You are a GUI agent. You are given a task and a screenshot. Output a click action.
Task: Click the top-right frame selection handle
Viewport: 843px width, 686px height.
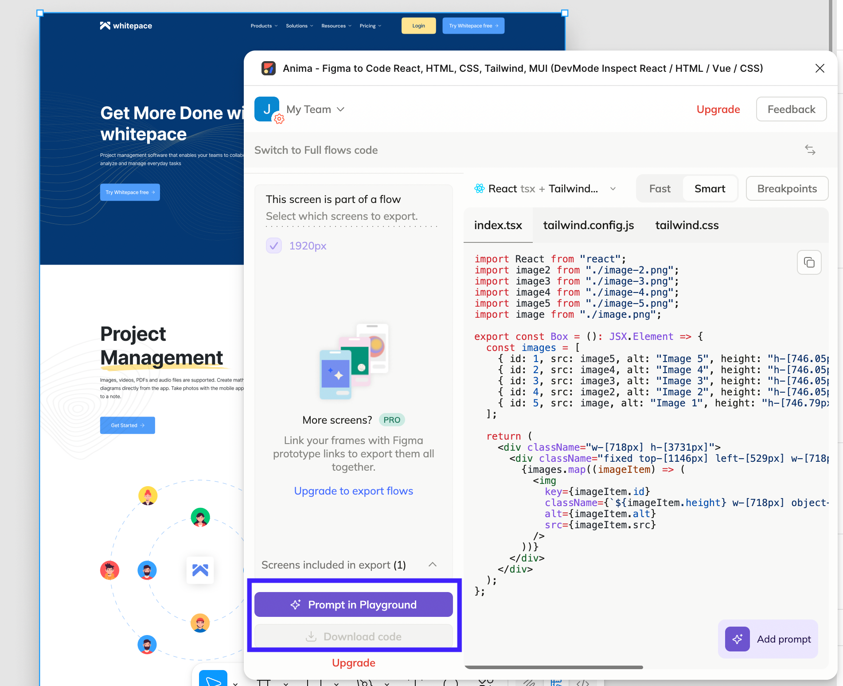pos(565,13)
